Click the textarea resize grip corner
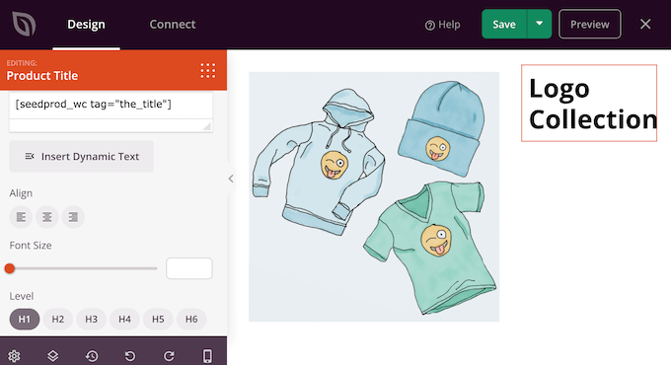 pos(207,126)
